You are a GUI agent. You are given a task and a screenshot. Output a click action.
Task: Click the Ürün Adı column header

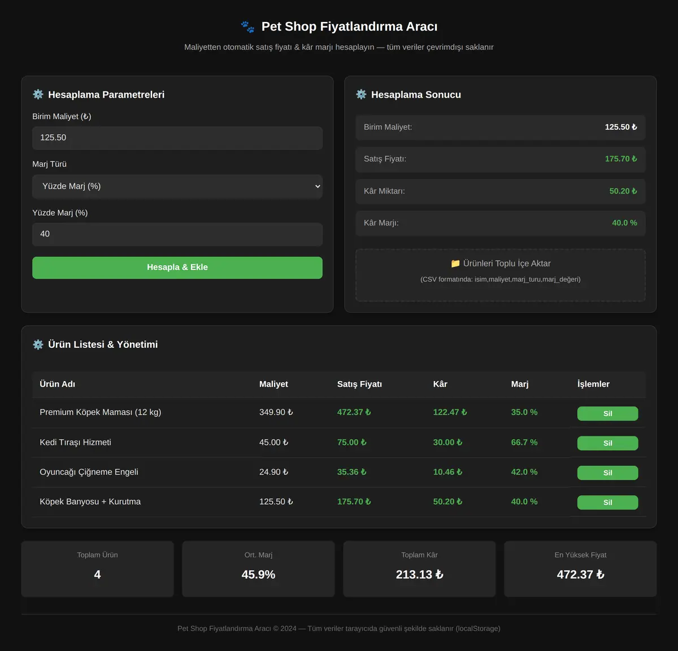pyautogui.click(x=57, y=384)
